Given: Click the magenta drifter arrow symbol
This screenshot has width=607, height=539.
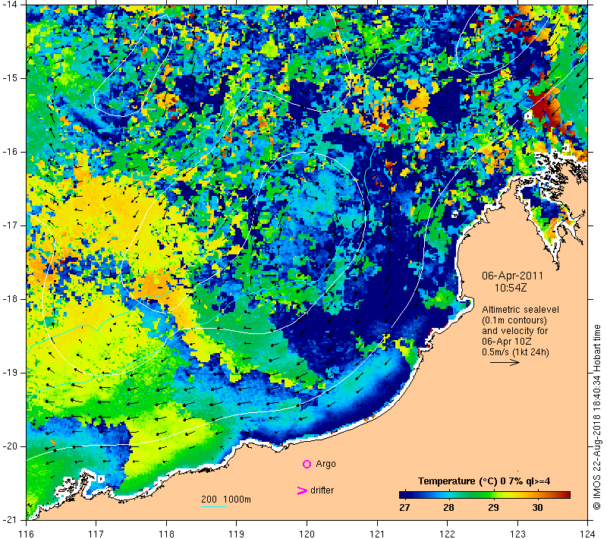Looking at the screenshot, I should pos(302,490).
